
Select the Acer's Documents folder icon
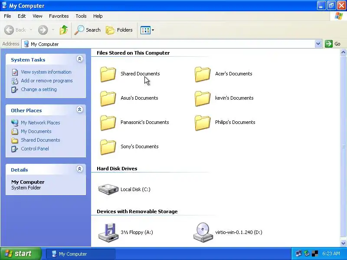(x=203, y=74)
